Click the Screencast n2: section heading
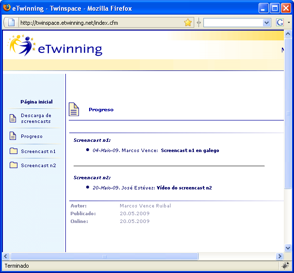 point(92,178)
